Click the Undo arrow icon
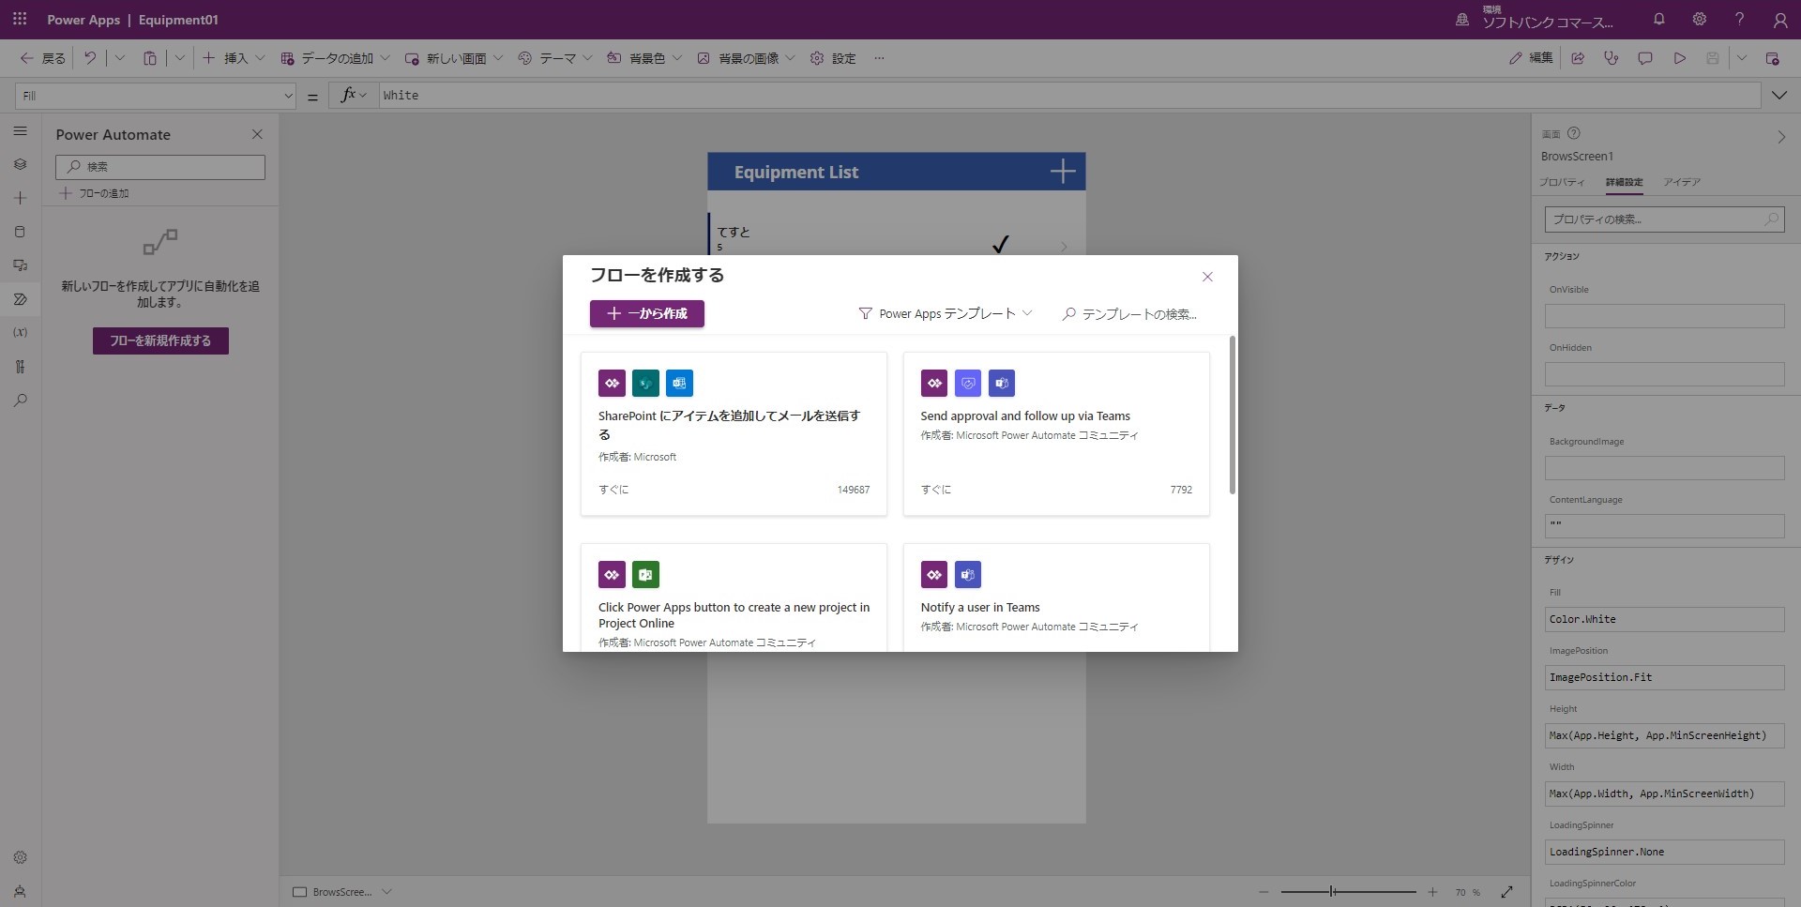Image resolution: width=1801 pixels, height=907 pixels. (90, 58)
